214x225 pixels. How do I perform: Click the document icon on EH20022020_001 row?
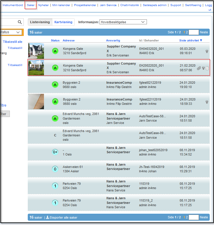(x=207, y=68)
